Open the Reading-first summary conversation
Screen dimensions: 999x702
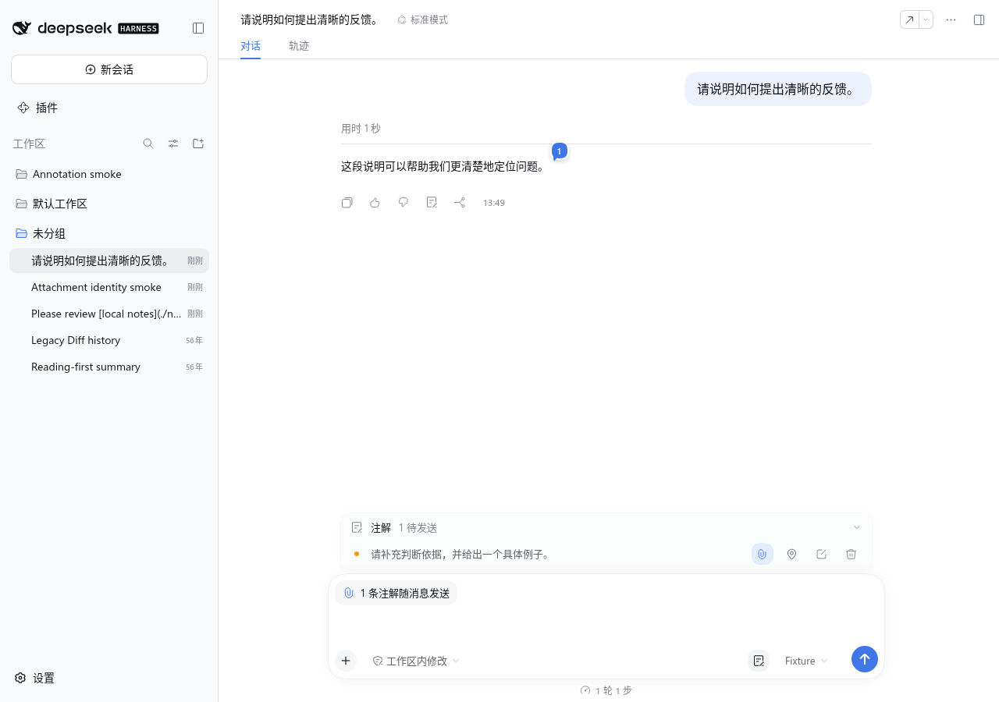109,367
